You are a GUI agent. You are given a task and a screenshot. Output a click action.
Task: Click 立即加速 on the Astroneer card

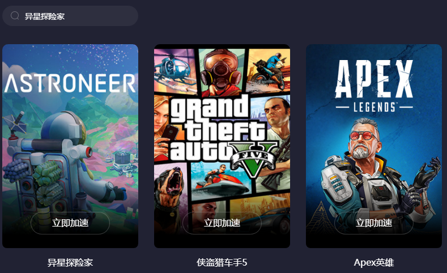(x=70, y=223)
